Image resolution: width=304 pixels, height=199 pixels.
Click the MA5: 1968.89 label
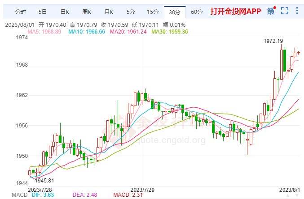click(44, 32)
